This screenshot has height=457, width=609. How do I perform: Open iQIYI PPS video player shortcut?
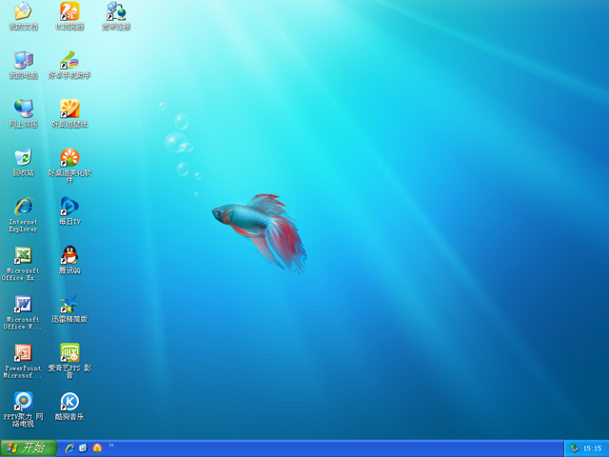[x=69, y=353]
